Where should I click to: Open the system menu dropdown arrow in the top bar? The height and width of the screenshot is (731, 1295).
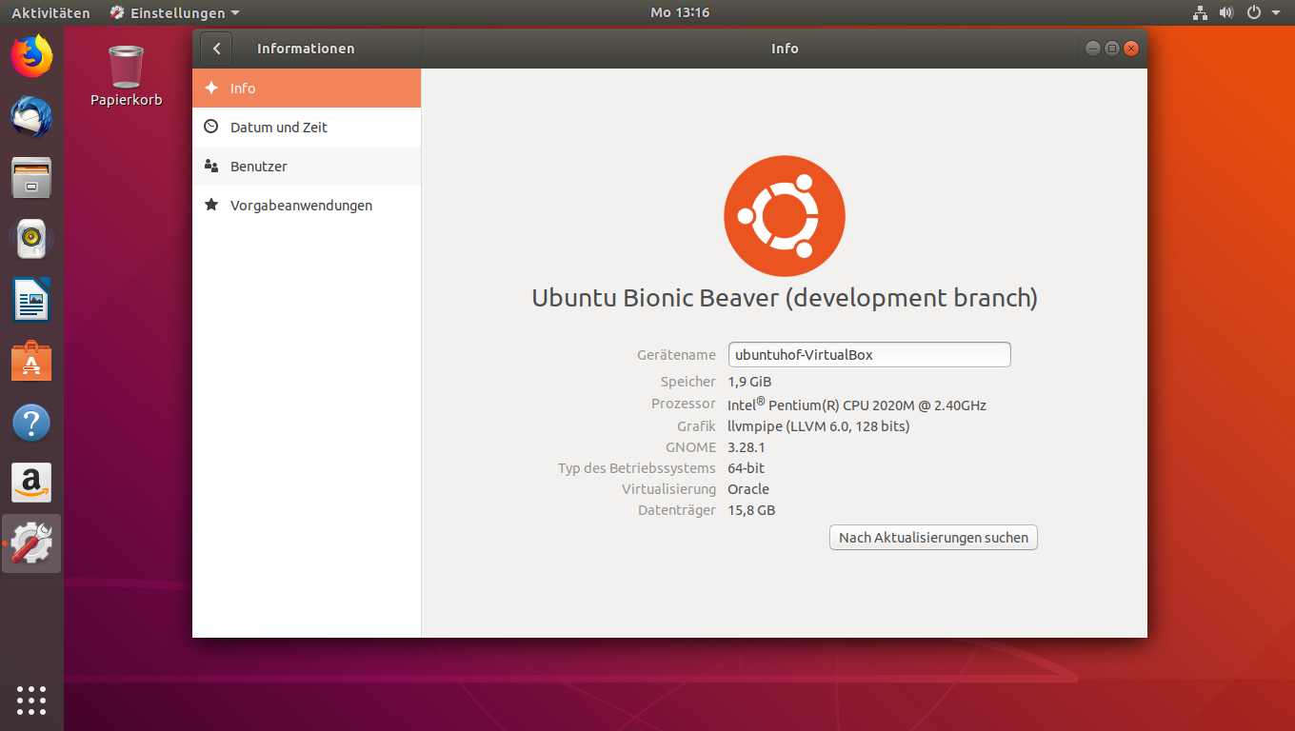coord(1276,13)
